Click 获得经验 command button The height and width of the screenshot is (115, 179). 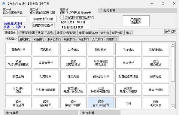tap(156, 76)
